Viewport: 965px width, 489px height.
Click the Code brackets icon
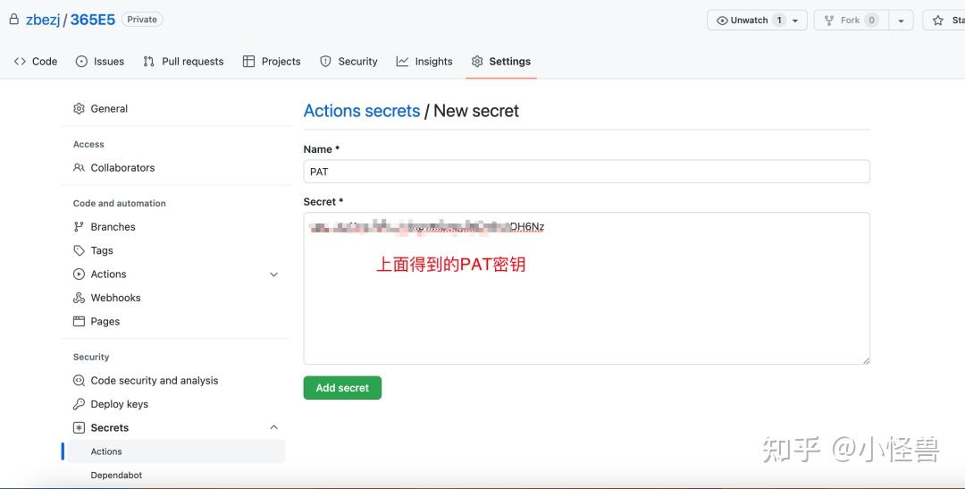pyautogui.click(x=20, y=62)
